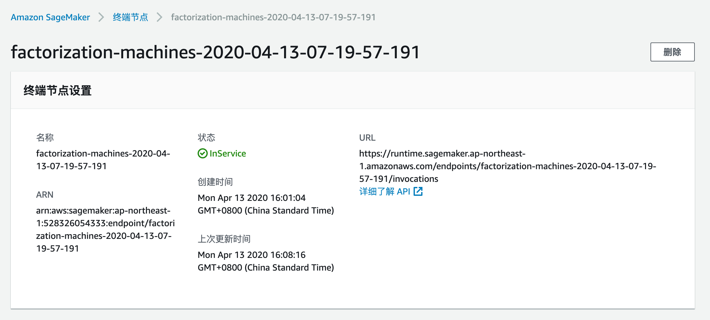The width and height of the screenshot is (710, 320).
Task: Click the 16:01:04 creation time value
Action: [265, 204]
